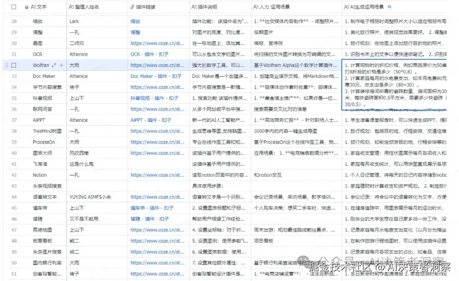
Task: Check the Wolfran row checkbox
Action: click(x=13, y=65)
